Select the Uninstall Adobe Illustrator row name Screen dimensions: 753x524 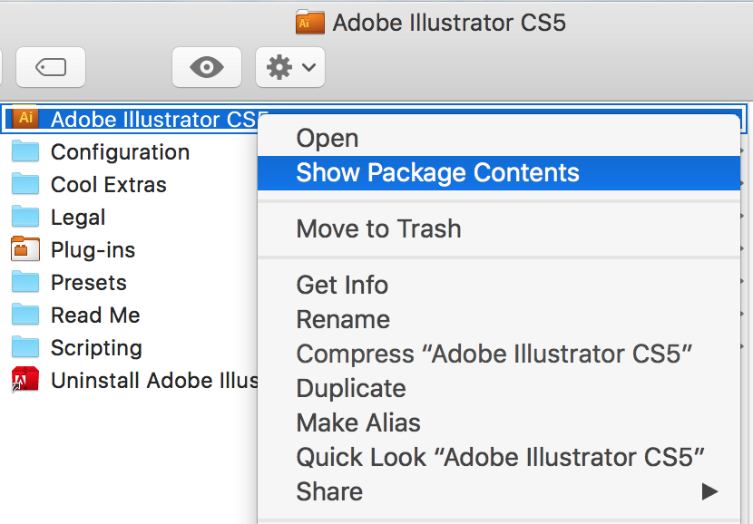154,381
